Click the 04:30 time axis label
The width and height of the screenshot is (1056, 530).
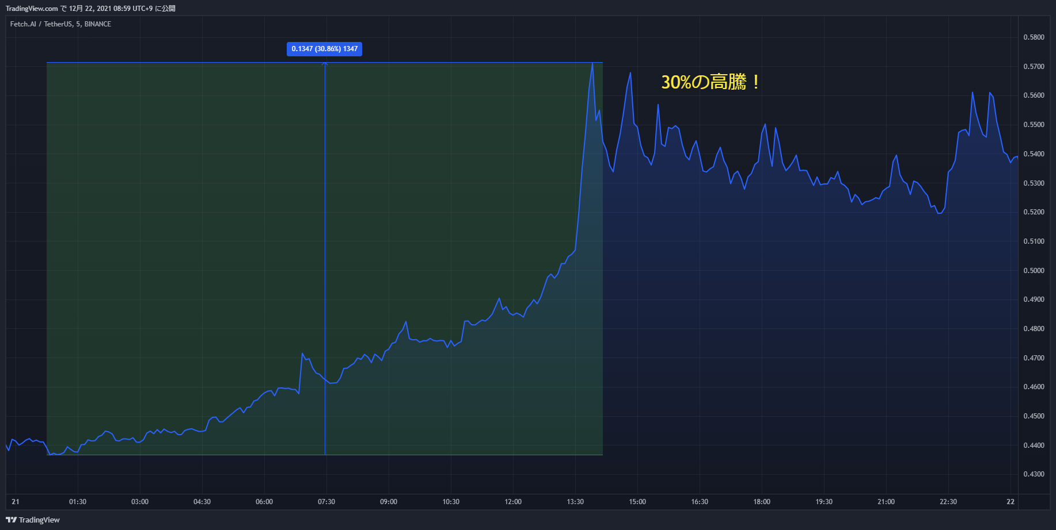pyautogui.click(x=202, y=502)
